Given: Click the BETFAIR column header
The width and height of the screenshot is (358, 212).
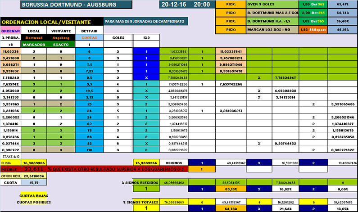Looking at the screenshot, I should [89, 31].
